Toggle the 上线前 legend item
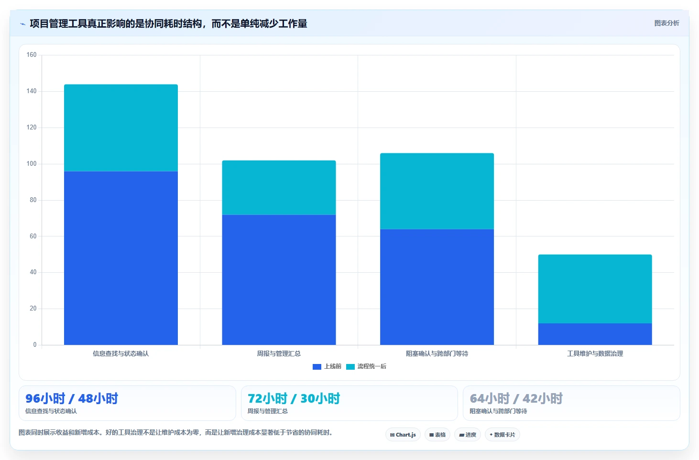This screenshot has width=699, height=460. tap(327, 366)
